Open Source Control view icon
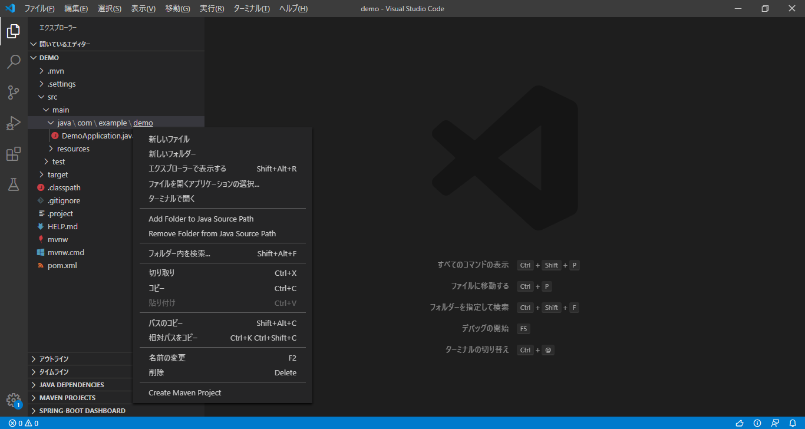 point(14,93)
